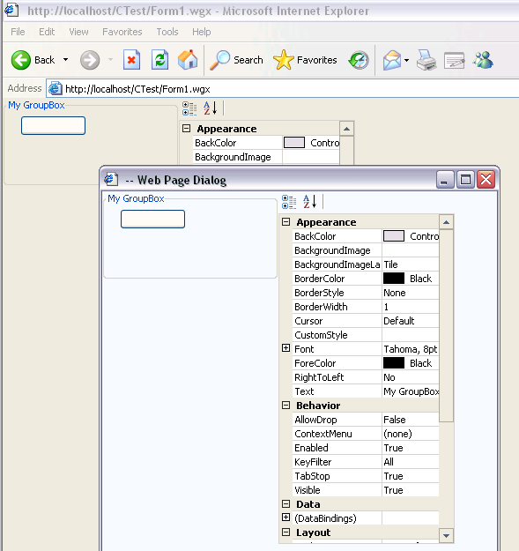This screenshot has height=551, width=519.
Task: Refresh the page with green arrows icon
Action: [x=159, y=60]
